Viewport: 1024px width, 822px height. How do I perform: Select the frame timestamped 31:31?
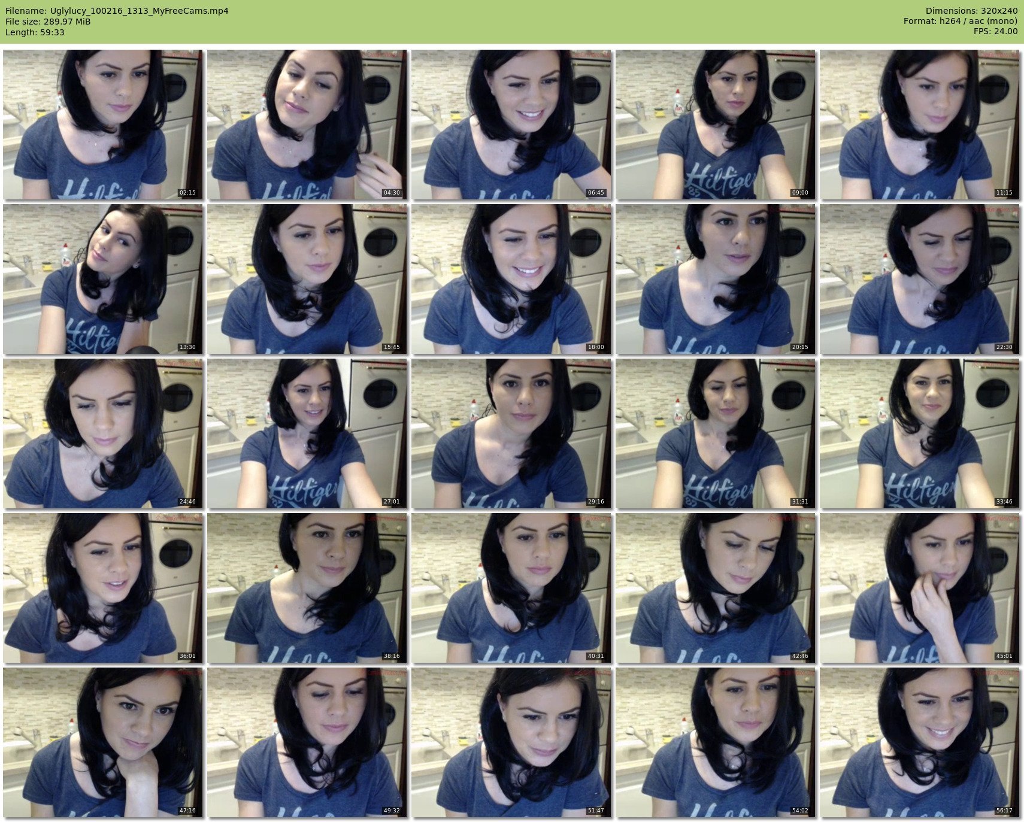(x=715, y=433)
